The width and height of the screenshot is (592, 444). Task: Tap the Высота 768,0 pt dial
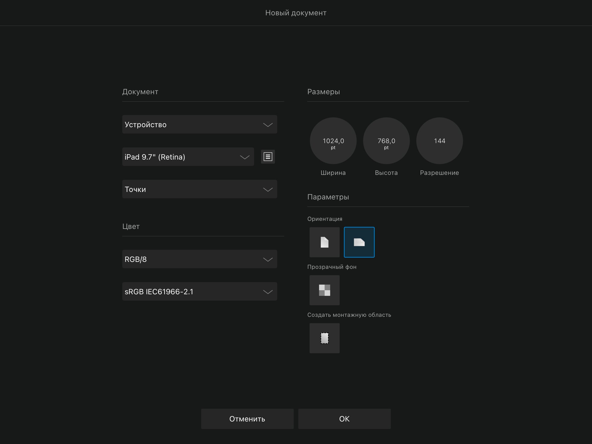pyautogui.click(x=386, y=141)
